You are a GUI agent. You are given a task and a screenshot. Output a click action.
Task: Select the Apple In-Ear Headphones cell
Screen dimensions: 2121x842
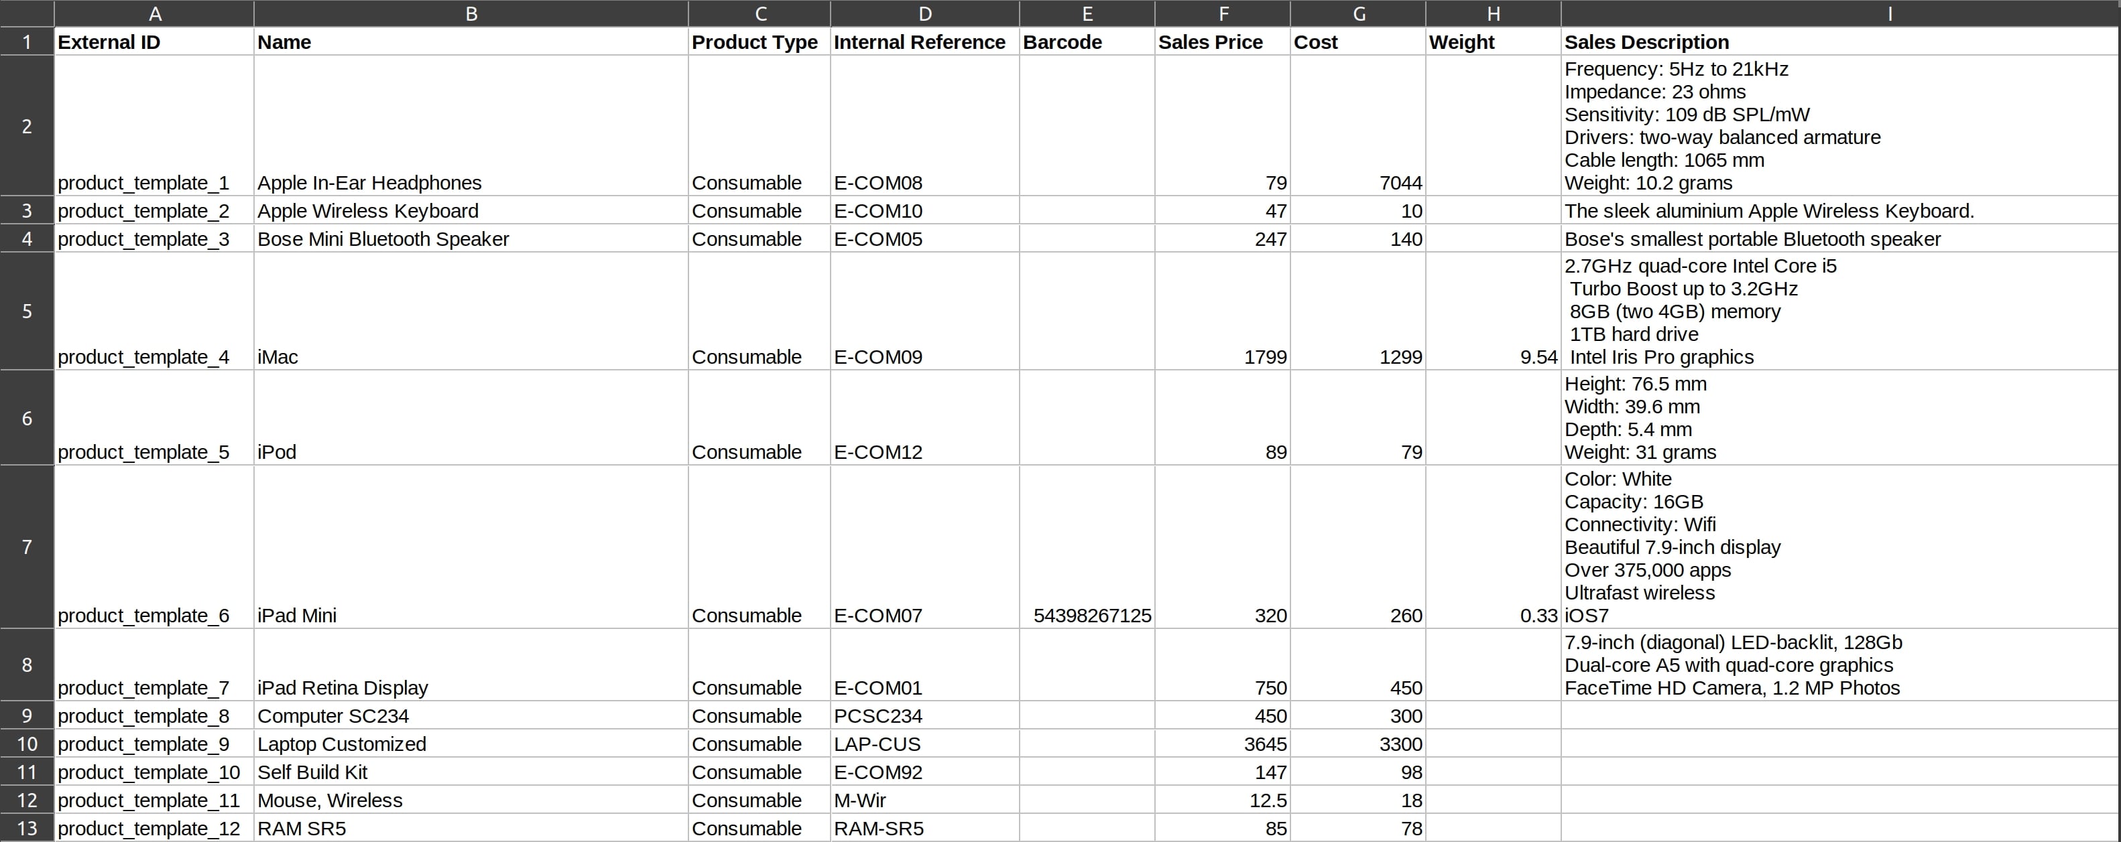click(471, 126)
